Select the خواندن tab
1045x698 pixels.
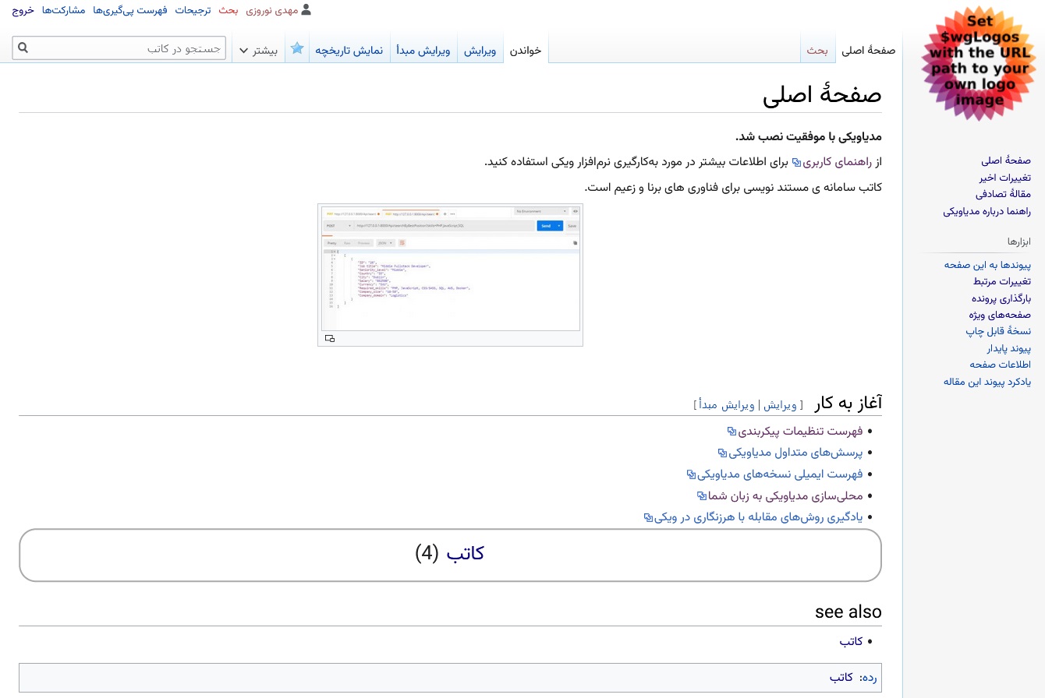click(526, 51)
